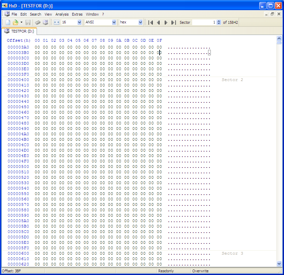
Task: Open the ? help menu
Action: pos(103,14)
